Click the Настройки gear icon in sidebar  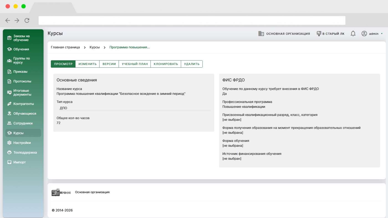tap(9, 143)
